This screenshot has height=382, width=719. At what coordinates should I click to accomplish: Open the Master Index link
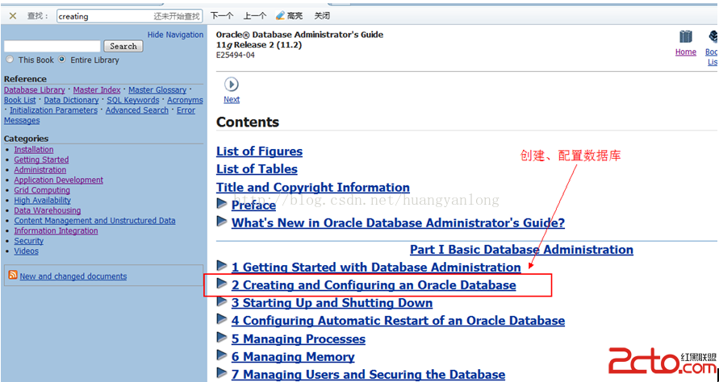coord(97,90)
